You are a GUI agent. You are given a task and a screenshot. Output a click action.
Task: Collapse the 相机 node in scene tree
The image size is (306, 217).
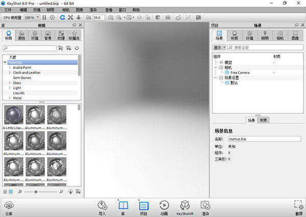coord(215,67)
